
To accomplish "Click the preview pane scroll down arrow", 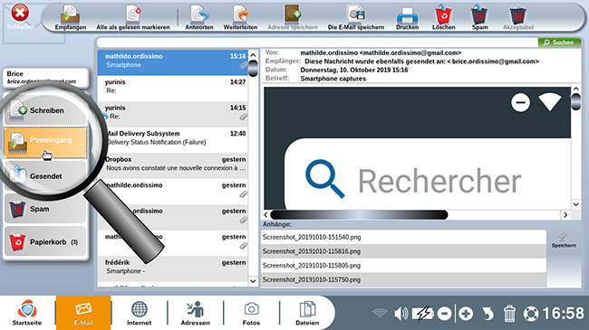I will click(575, 204).
